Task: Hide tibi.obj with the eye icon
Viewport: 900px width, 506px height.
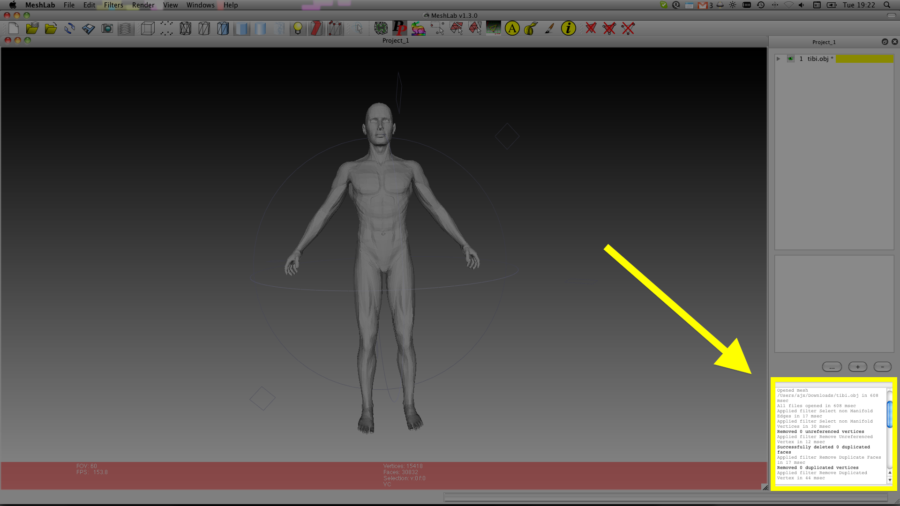Action: coord(791,59)
